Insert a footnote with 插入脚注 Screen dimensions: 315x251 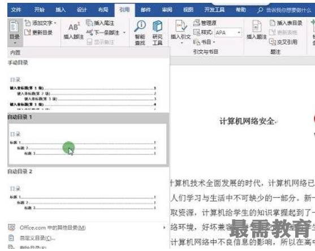pyautogui.click(x=74, y=31)
